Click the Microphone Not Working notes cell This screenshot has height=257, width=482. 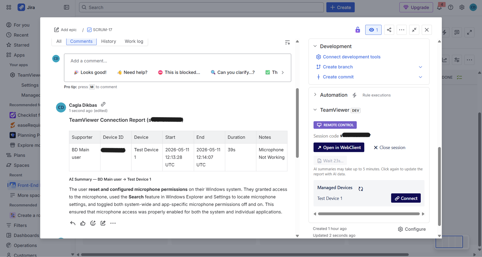click(x=272, y=157)
